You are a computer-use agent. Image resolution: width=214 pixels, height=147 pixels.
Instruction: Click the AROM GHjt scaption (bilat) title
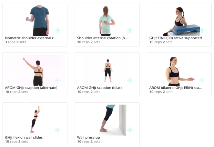pos(99,88)
